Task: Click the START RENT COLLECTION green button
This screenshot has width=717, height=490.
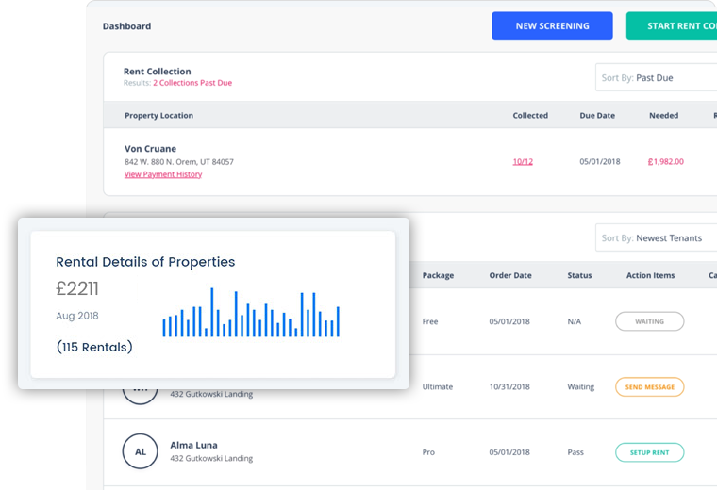Action: (672, 25)
